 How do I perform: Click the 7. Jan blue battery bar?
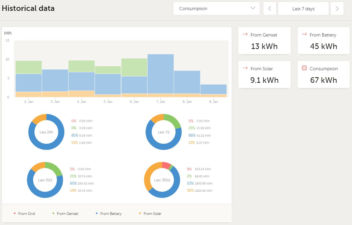pyautogui.click(x=161, y=74)
